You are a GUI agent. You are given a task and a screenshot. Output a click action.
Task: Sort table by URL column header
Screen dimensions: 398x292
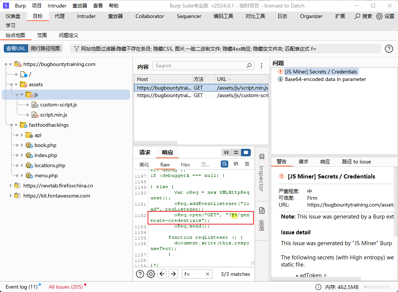[x=242, y=79]
